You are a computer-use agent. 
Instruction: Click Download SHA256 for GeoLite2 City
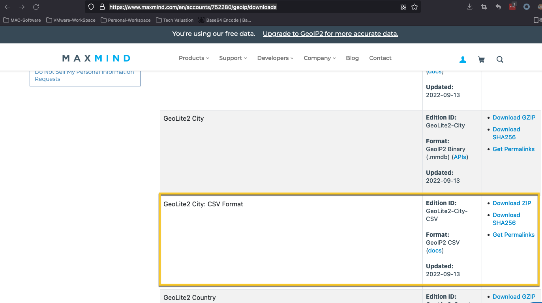tap(506, 133)
